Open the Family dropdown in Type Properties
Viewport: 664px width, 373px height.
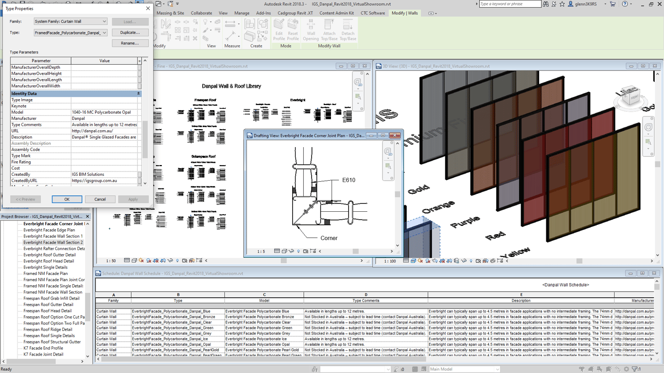104,22
